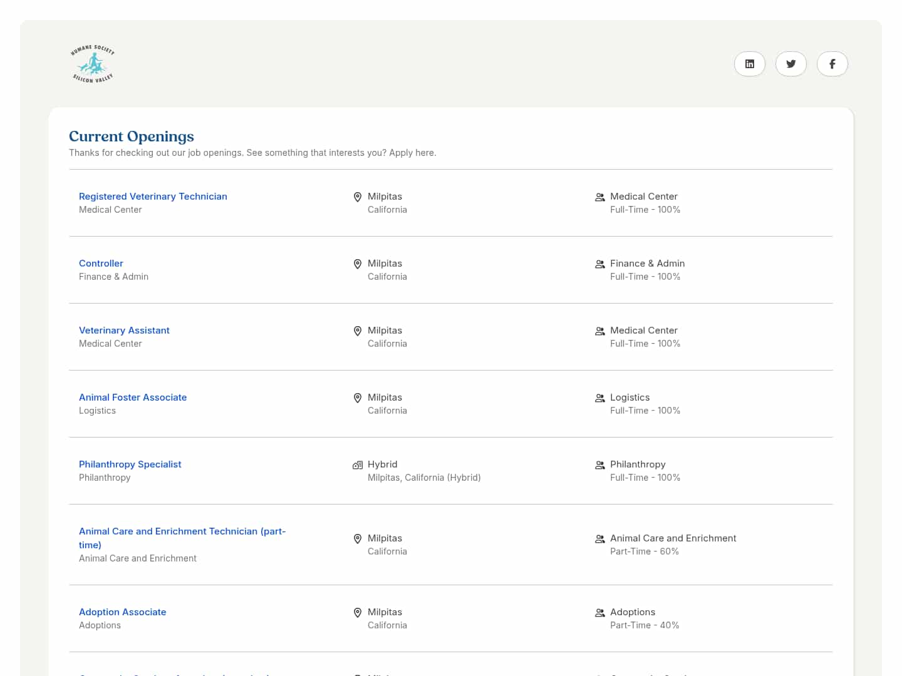Click location pin icon for Registered Veterinary Technician

coord(358,197)
